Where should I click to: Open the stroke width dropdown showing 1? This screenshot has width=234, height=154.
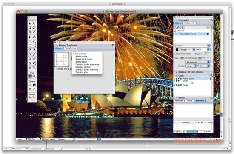click(208, 49)
